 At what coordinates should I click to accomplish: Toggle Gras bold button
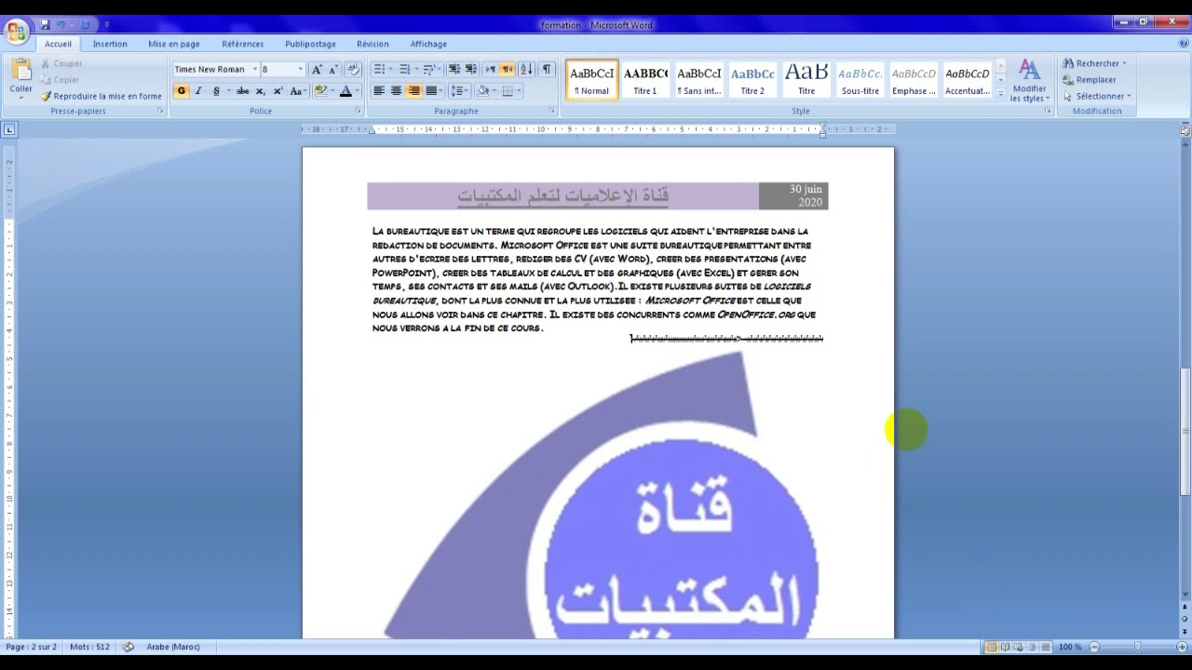(x=182, y=90)
